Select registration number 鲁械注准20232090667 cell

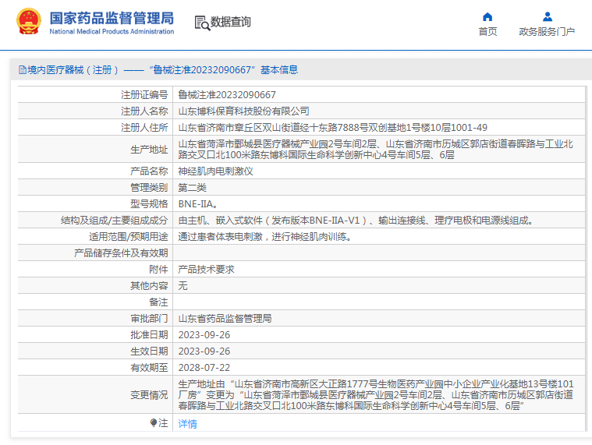[x=227, y=94]
